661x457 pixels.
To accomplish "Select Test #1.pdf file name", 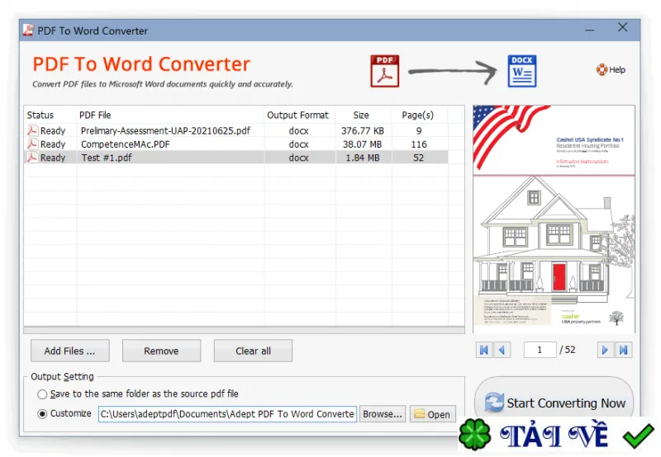I will [107, 158].
